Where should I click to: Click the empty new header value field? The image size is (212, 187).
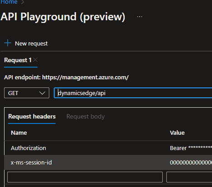(189, 177)
